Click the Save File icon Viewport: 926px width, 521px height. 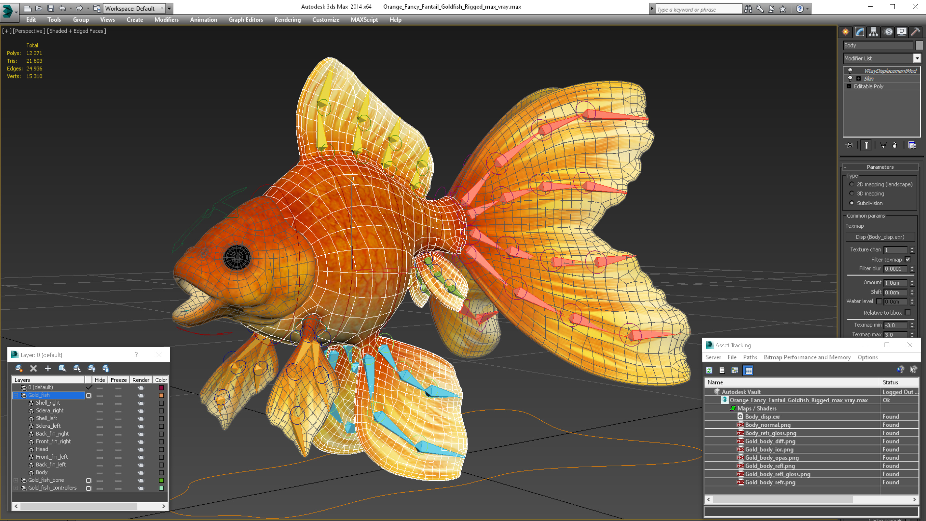click(51, 8)
